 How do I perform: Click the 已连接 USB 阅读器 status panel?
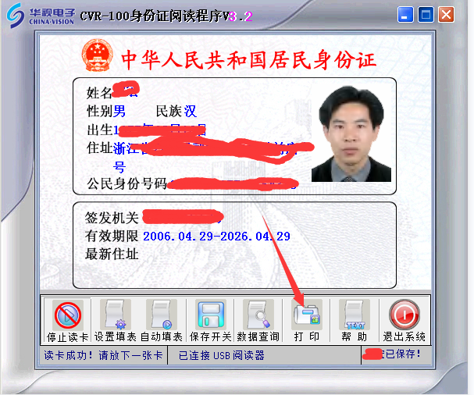[x=222, y=355]
